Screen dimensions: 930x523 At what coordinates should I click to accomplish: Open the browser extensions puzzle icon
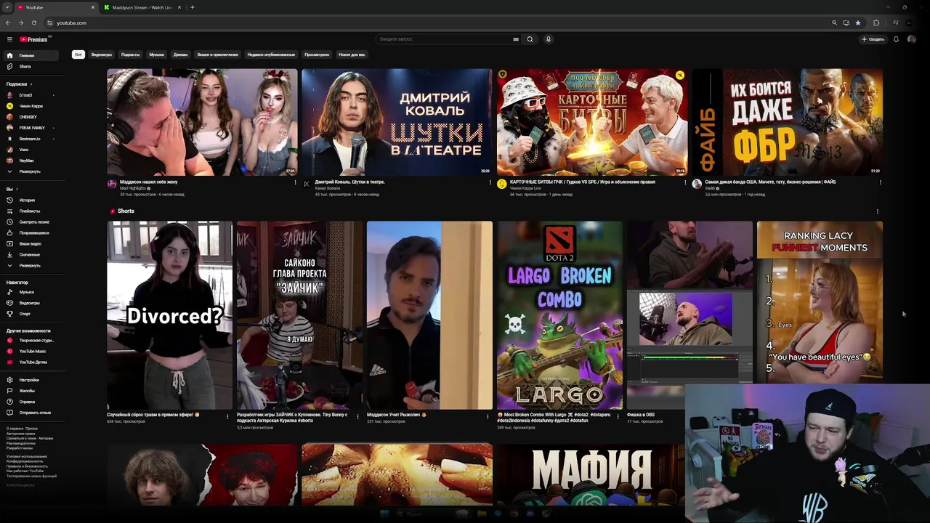pos(876,23)
